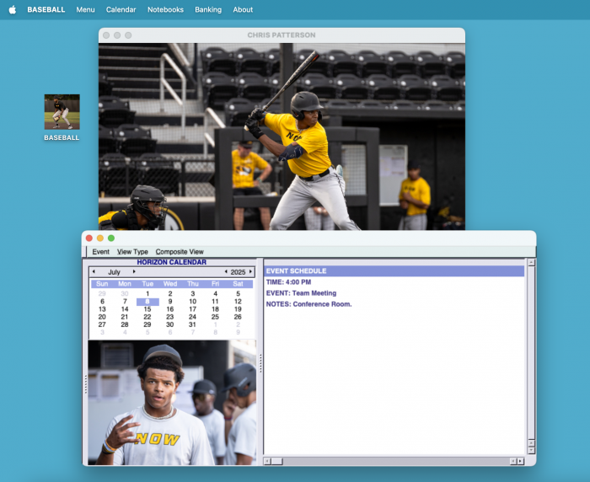Viewport: 590px width, 482px height.
Task: Advance to next month arrow after July
Action: (x=134, y=272)
